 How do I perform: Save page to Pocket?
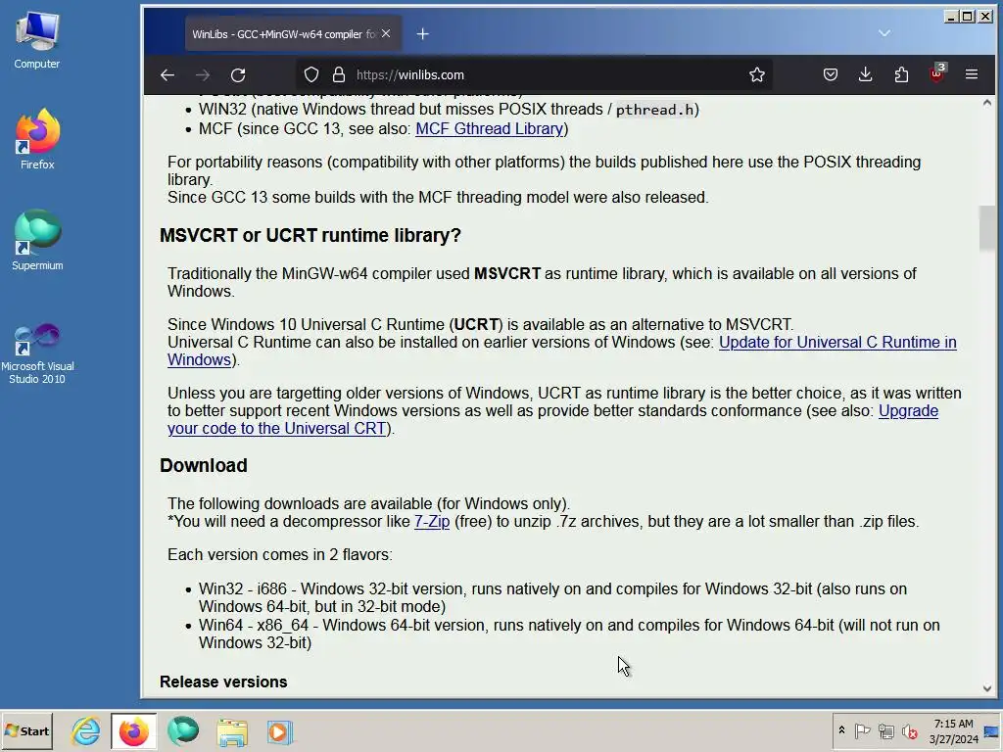(831, 74)
